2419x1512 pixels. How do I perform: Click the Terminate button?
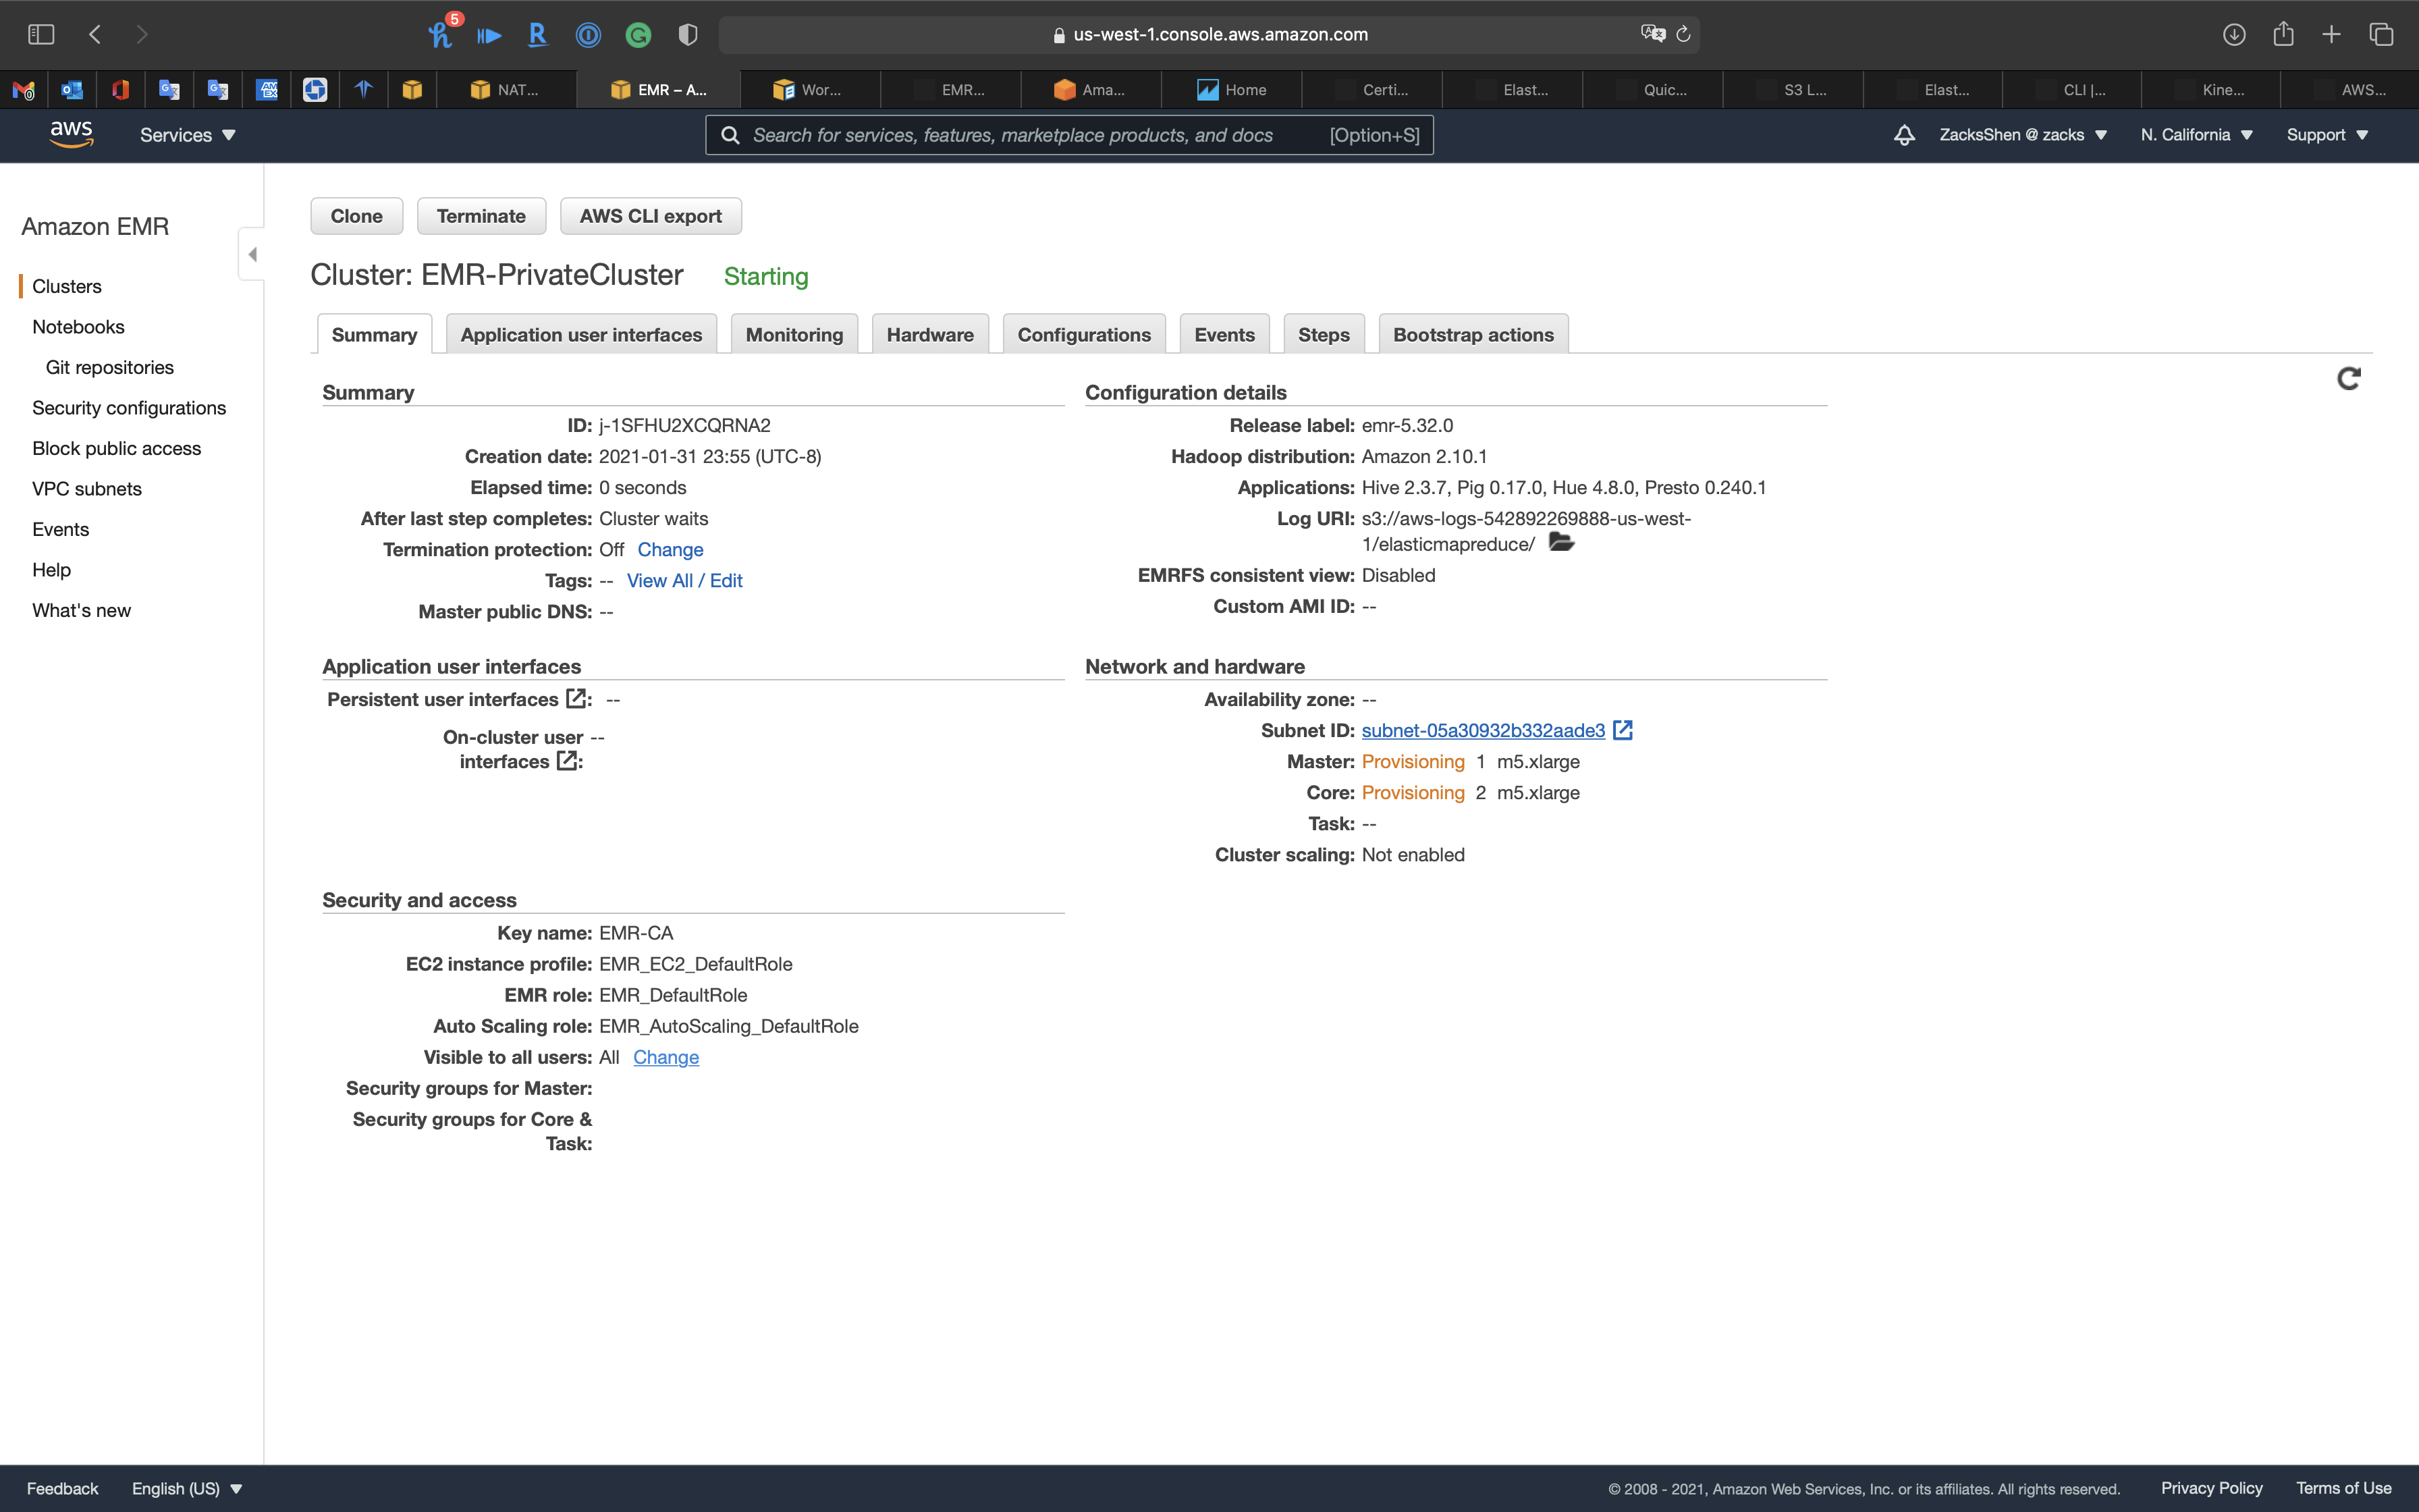[x=481, y=216]
